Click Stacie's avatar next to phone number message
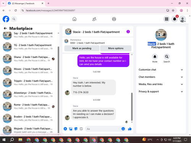This screenshot has height=143, width=191. pos(67,93)
